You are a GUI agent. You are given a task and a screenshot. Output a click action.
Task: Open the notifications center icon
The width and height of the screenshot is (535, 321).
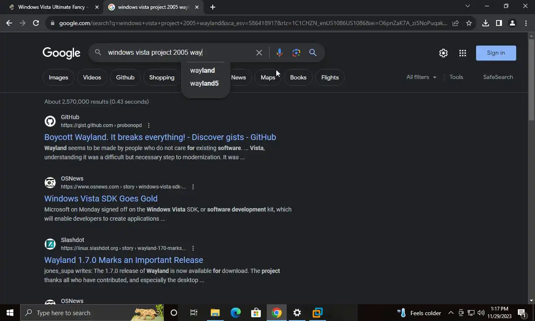click(x=521, y=313)
